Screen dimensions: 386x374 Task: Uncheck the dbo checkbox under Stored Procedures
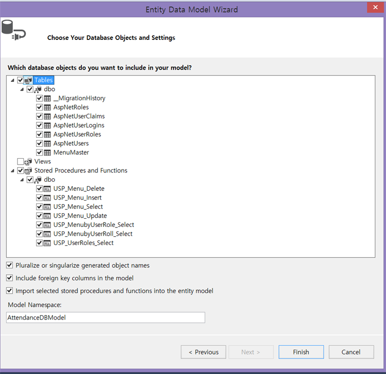30,180
